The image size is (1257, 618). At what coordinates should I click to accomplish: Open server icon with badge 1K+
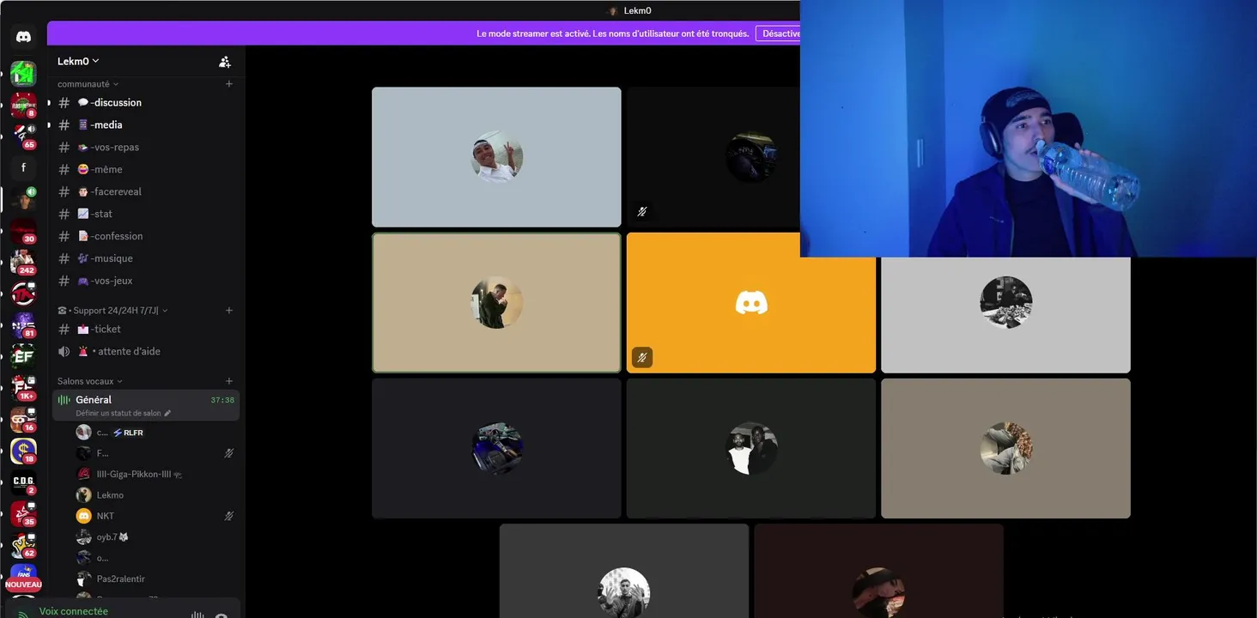(23, 387)
